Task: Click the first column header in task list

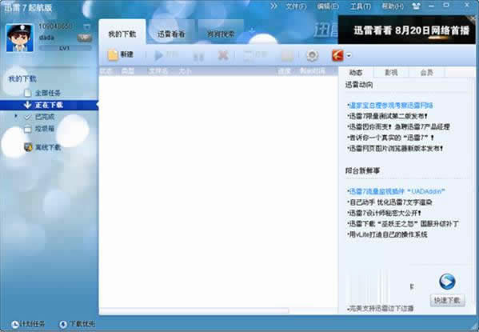Action: click(106, 71)
